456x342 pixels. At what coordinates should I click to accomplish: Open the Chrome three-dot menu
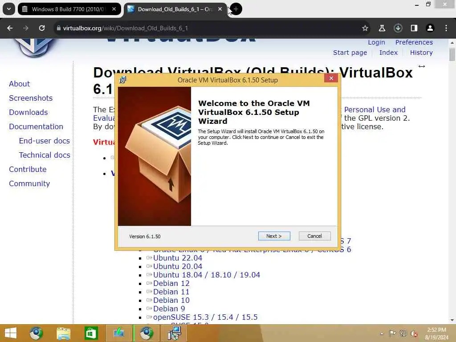point(446,28)
